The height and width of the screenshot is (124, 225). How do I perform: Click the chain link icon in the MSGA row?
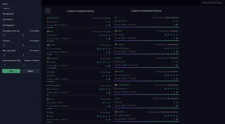coord(109,76)
